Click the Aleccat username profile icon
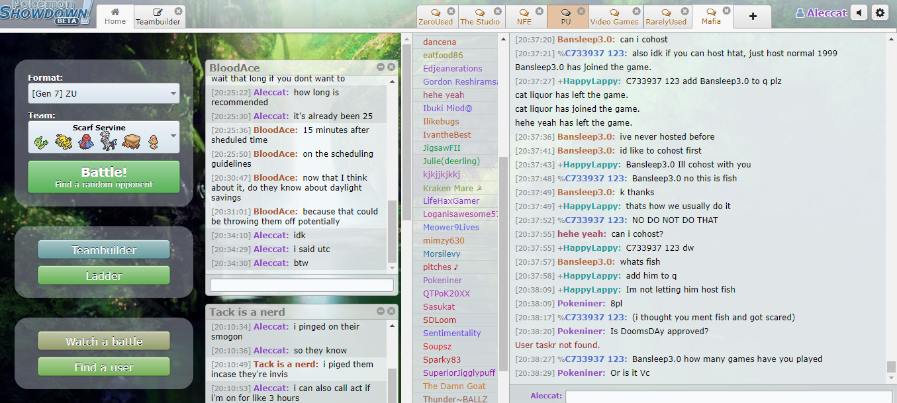This screenshot has height=403, width=897. point(800,13)
